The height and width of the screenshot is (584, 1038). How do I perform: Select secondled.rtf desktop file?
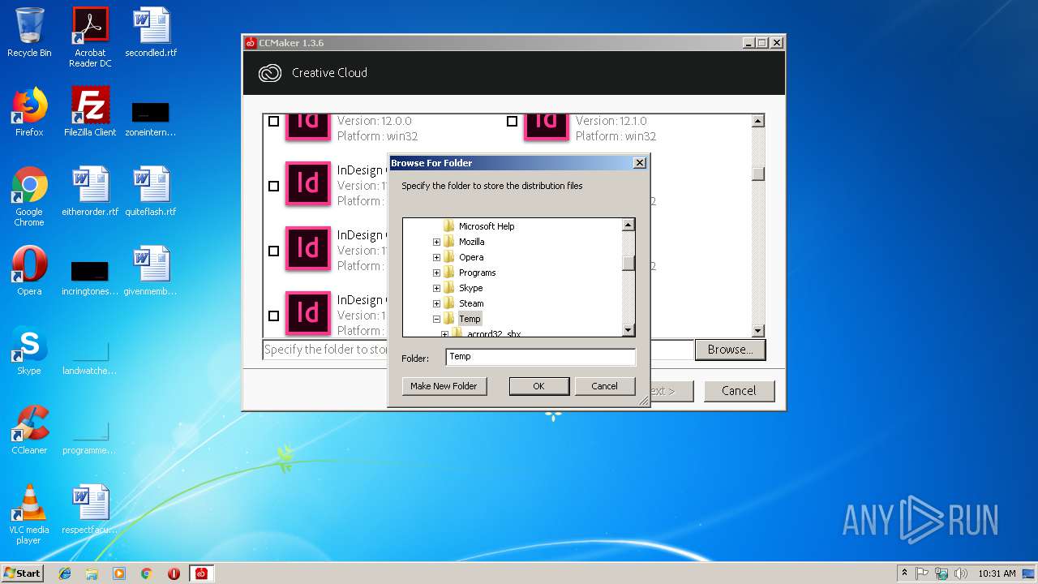(x=151, y=32)
